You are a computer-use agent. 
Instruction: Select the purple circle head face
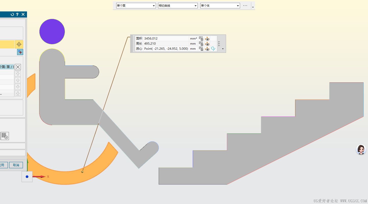[x=52, y=31]
